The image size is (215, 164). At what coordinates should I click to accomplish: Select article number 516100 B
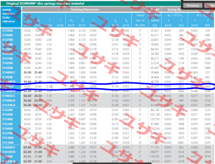[9, 152]
